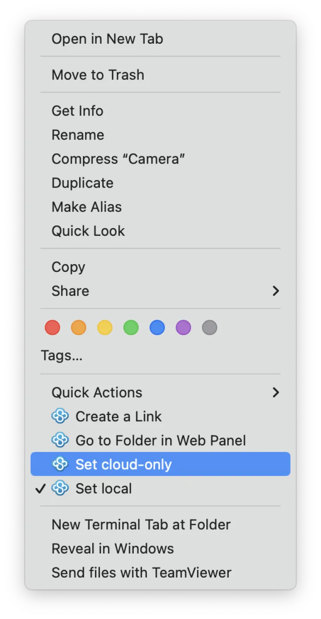Viewport: 321px width, 619px height.
Task: Expand the Quick Actions submenu chevron
Action: (276, 392)
